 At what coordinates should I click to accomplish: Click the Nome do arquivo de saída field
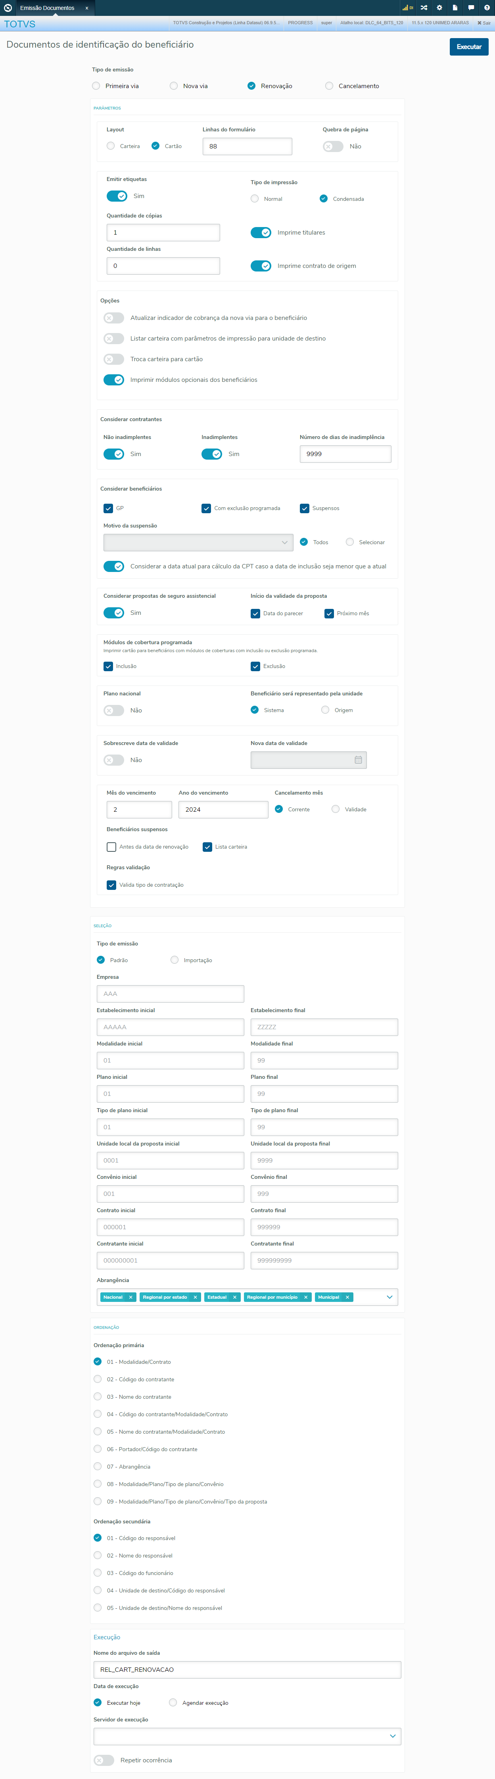(247, 1669)
